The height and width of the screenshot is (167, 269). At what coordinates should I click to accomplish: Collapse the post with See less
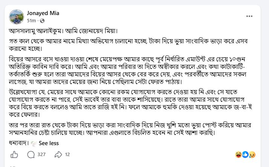click(49, 143)
